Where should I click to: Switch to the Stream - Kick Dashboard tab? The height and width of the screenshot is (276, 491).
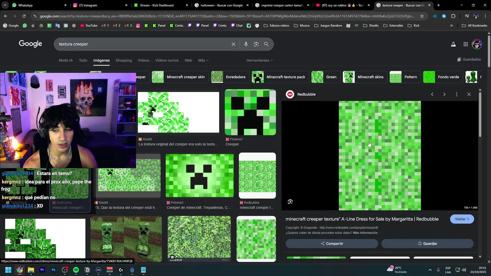[161, 5]
